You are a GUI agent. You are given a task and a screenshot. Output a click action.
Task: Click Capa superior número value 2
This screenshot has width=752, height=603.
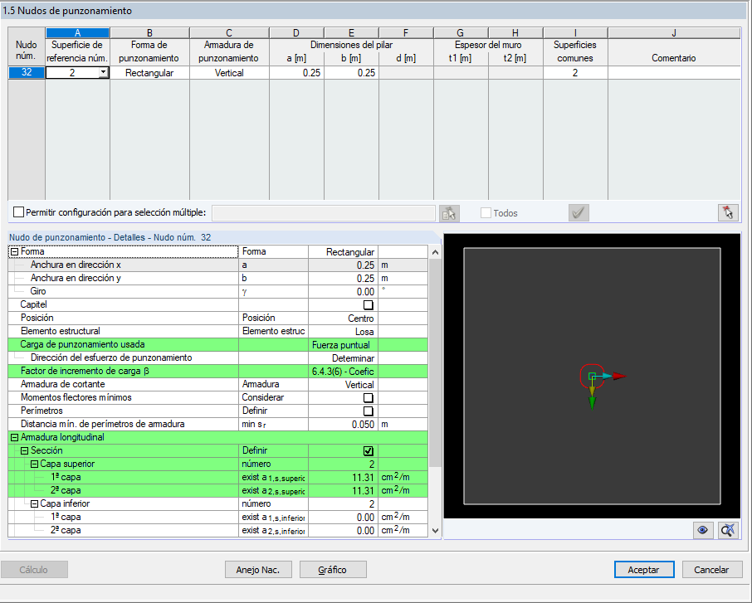[x=343, y=464]
